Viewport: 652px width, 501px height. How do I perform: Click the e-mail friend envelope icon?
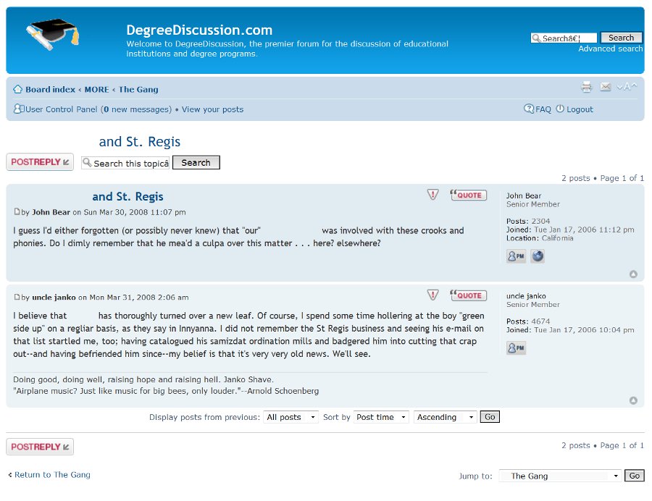(606, 87)
